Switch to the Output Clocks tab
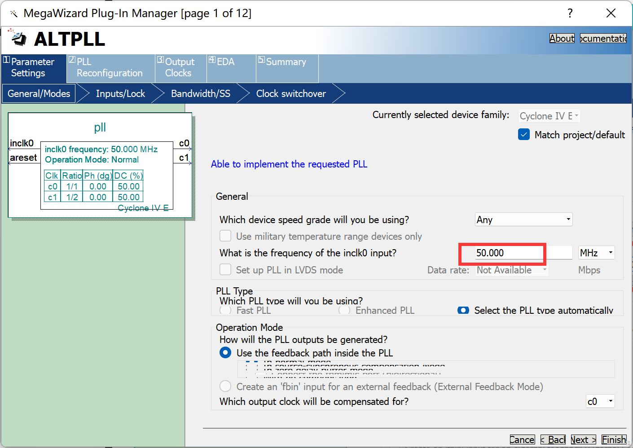The width and height of the screenshot is (633, 448). pos(180,68)
